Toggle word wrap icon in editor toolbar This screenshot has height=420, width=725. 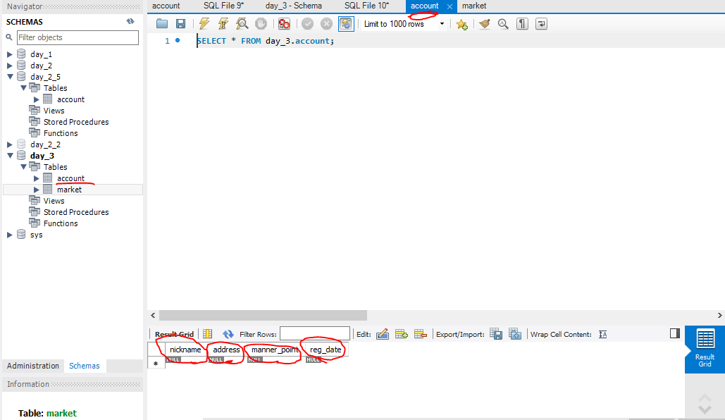(x=541, y=23)
